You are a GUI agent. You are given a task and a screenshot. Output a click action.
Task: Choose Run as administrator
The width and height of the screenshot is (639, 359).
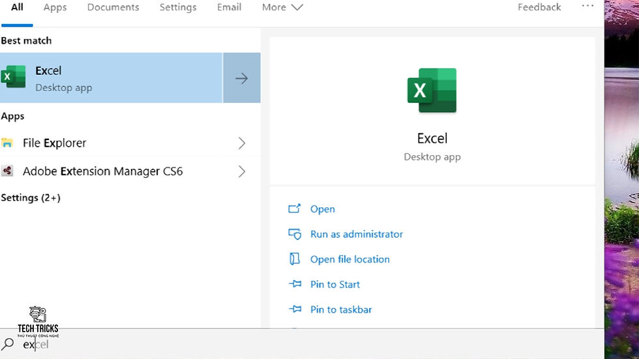click(357, 234)
